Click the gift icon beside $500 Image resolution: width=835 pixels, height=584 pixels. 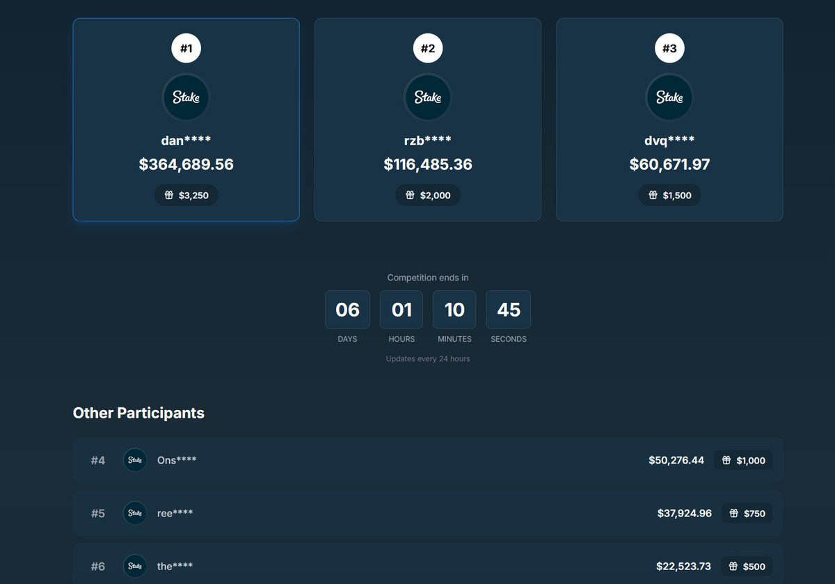point(733,566)
